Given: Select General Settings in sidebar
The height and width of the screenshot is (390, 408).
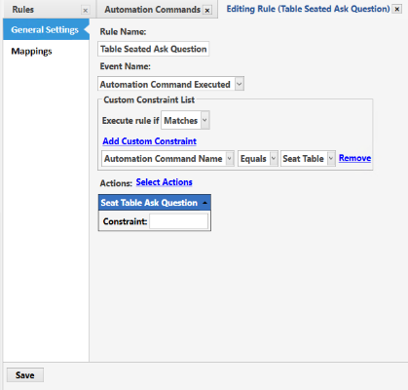Looking at the screenshot, I should [45, 29].
